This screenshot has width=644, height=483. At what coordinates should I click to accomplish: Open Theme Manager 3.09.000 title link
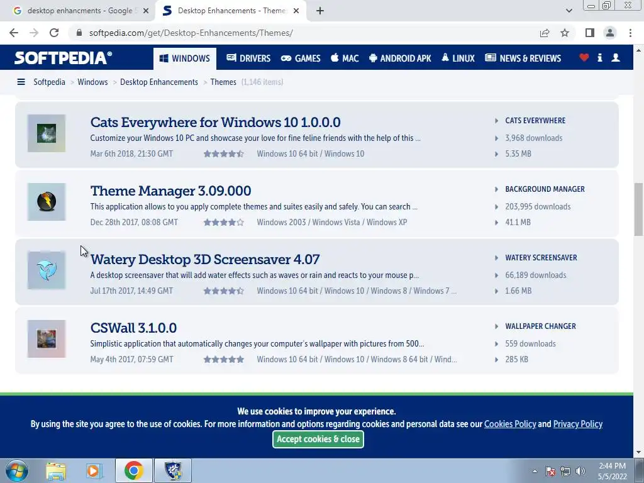point(170,191)
